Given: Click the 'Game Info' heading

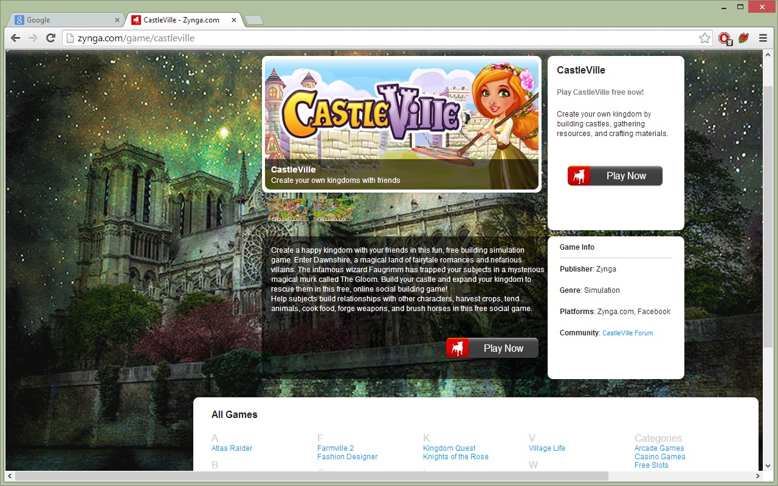Looking at the screenshot, I should (577, 247).
